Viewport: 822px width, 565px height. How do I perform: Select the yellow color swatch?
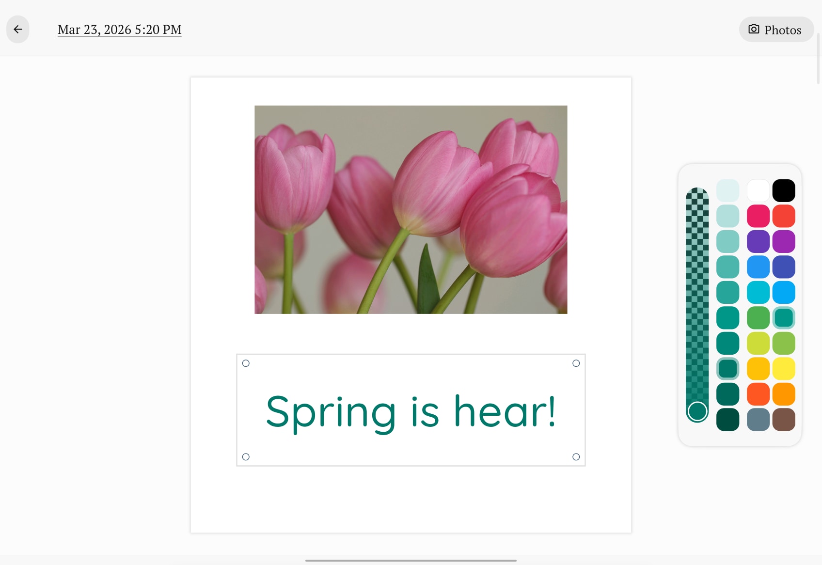click(x=784, y=368)
